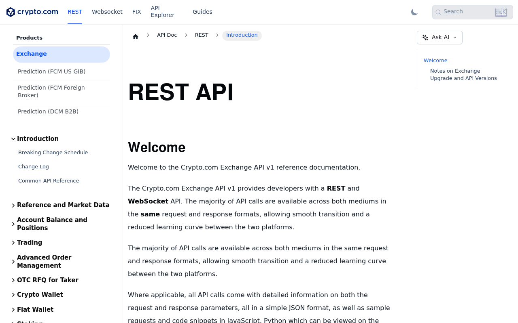
Task: Click the Welcome heading
Action: (157, 147)
